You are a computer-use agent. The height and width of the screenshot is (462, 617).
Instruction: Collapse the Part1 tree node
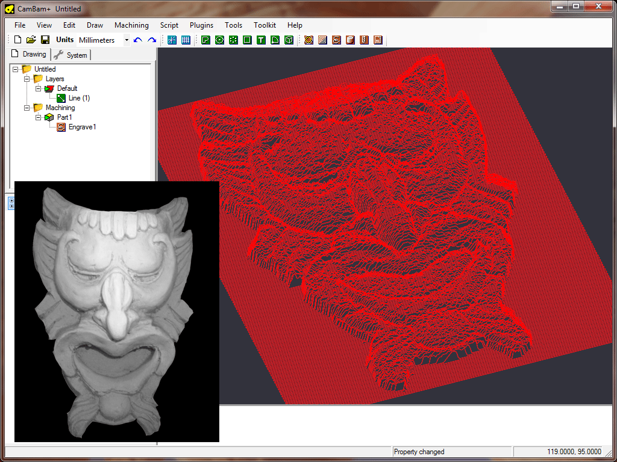tap(38, 117)
